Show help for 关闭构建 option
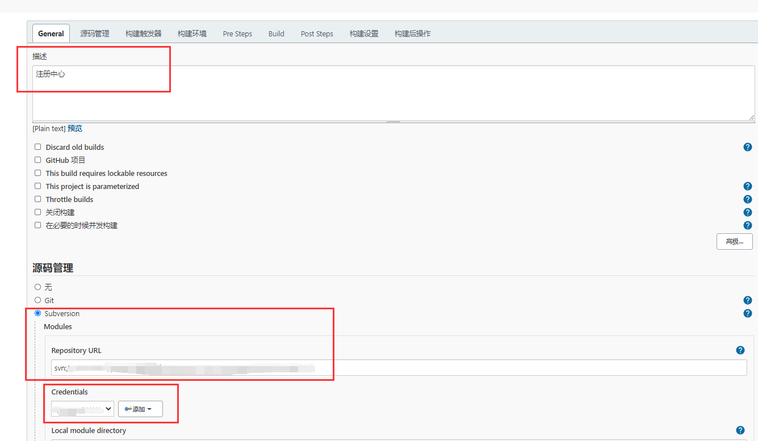Image resolution: width=758 pixels, height=441 pixels. pos(747,212)
